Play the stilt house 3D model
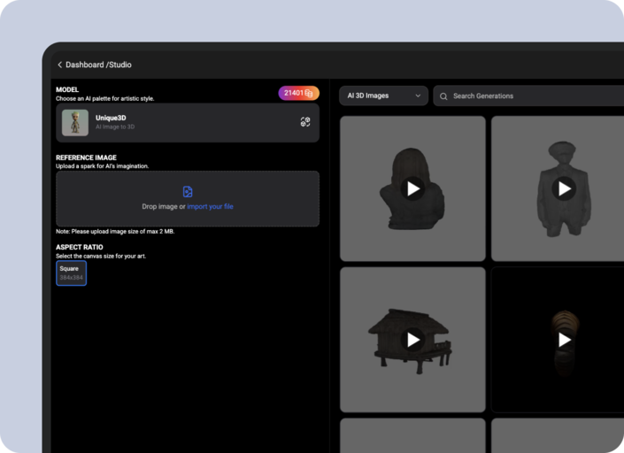624x453 pixels. pos(412,340)
